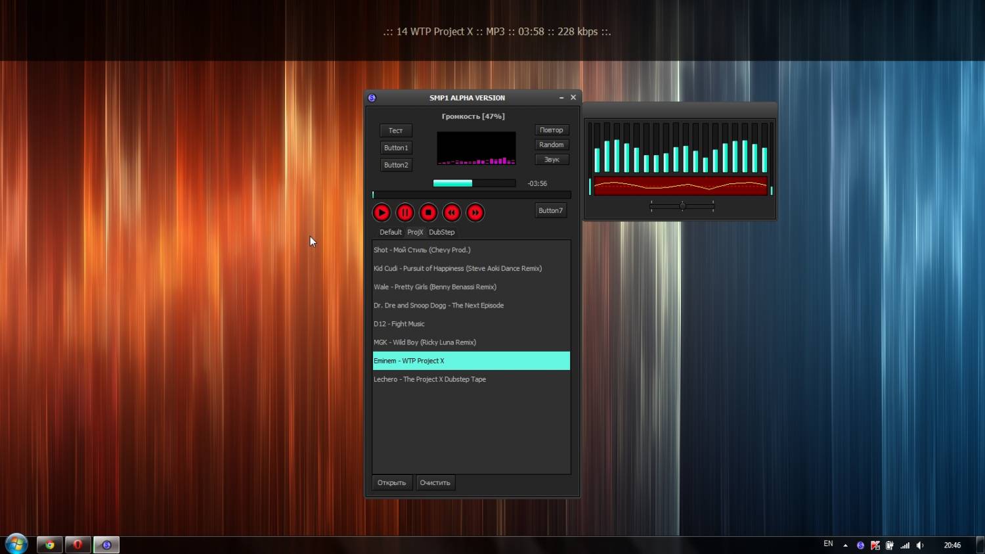Click the -03:56 remaining time display
Viewport: 985px width, 554px height.
tap(537, 183)
